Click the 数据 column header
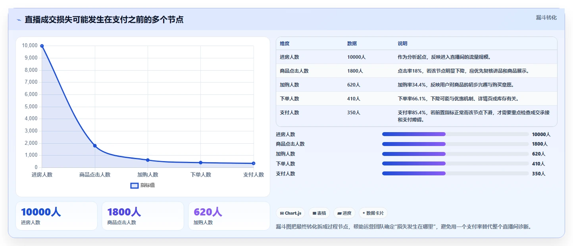The height and width of the screenshot is (246, 573). pos(352,44)
